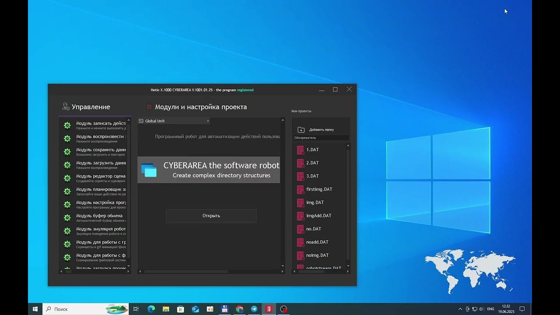
Task: Open Microsoft Edge from the taskbar
Action: coord(151,309)
